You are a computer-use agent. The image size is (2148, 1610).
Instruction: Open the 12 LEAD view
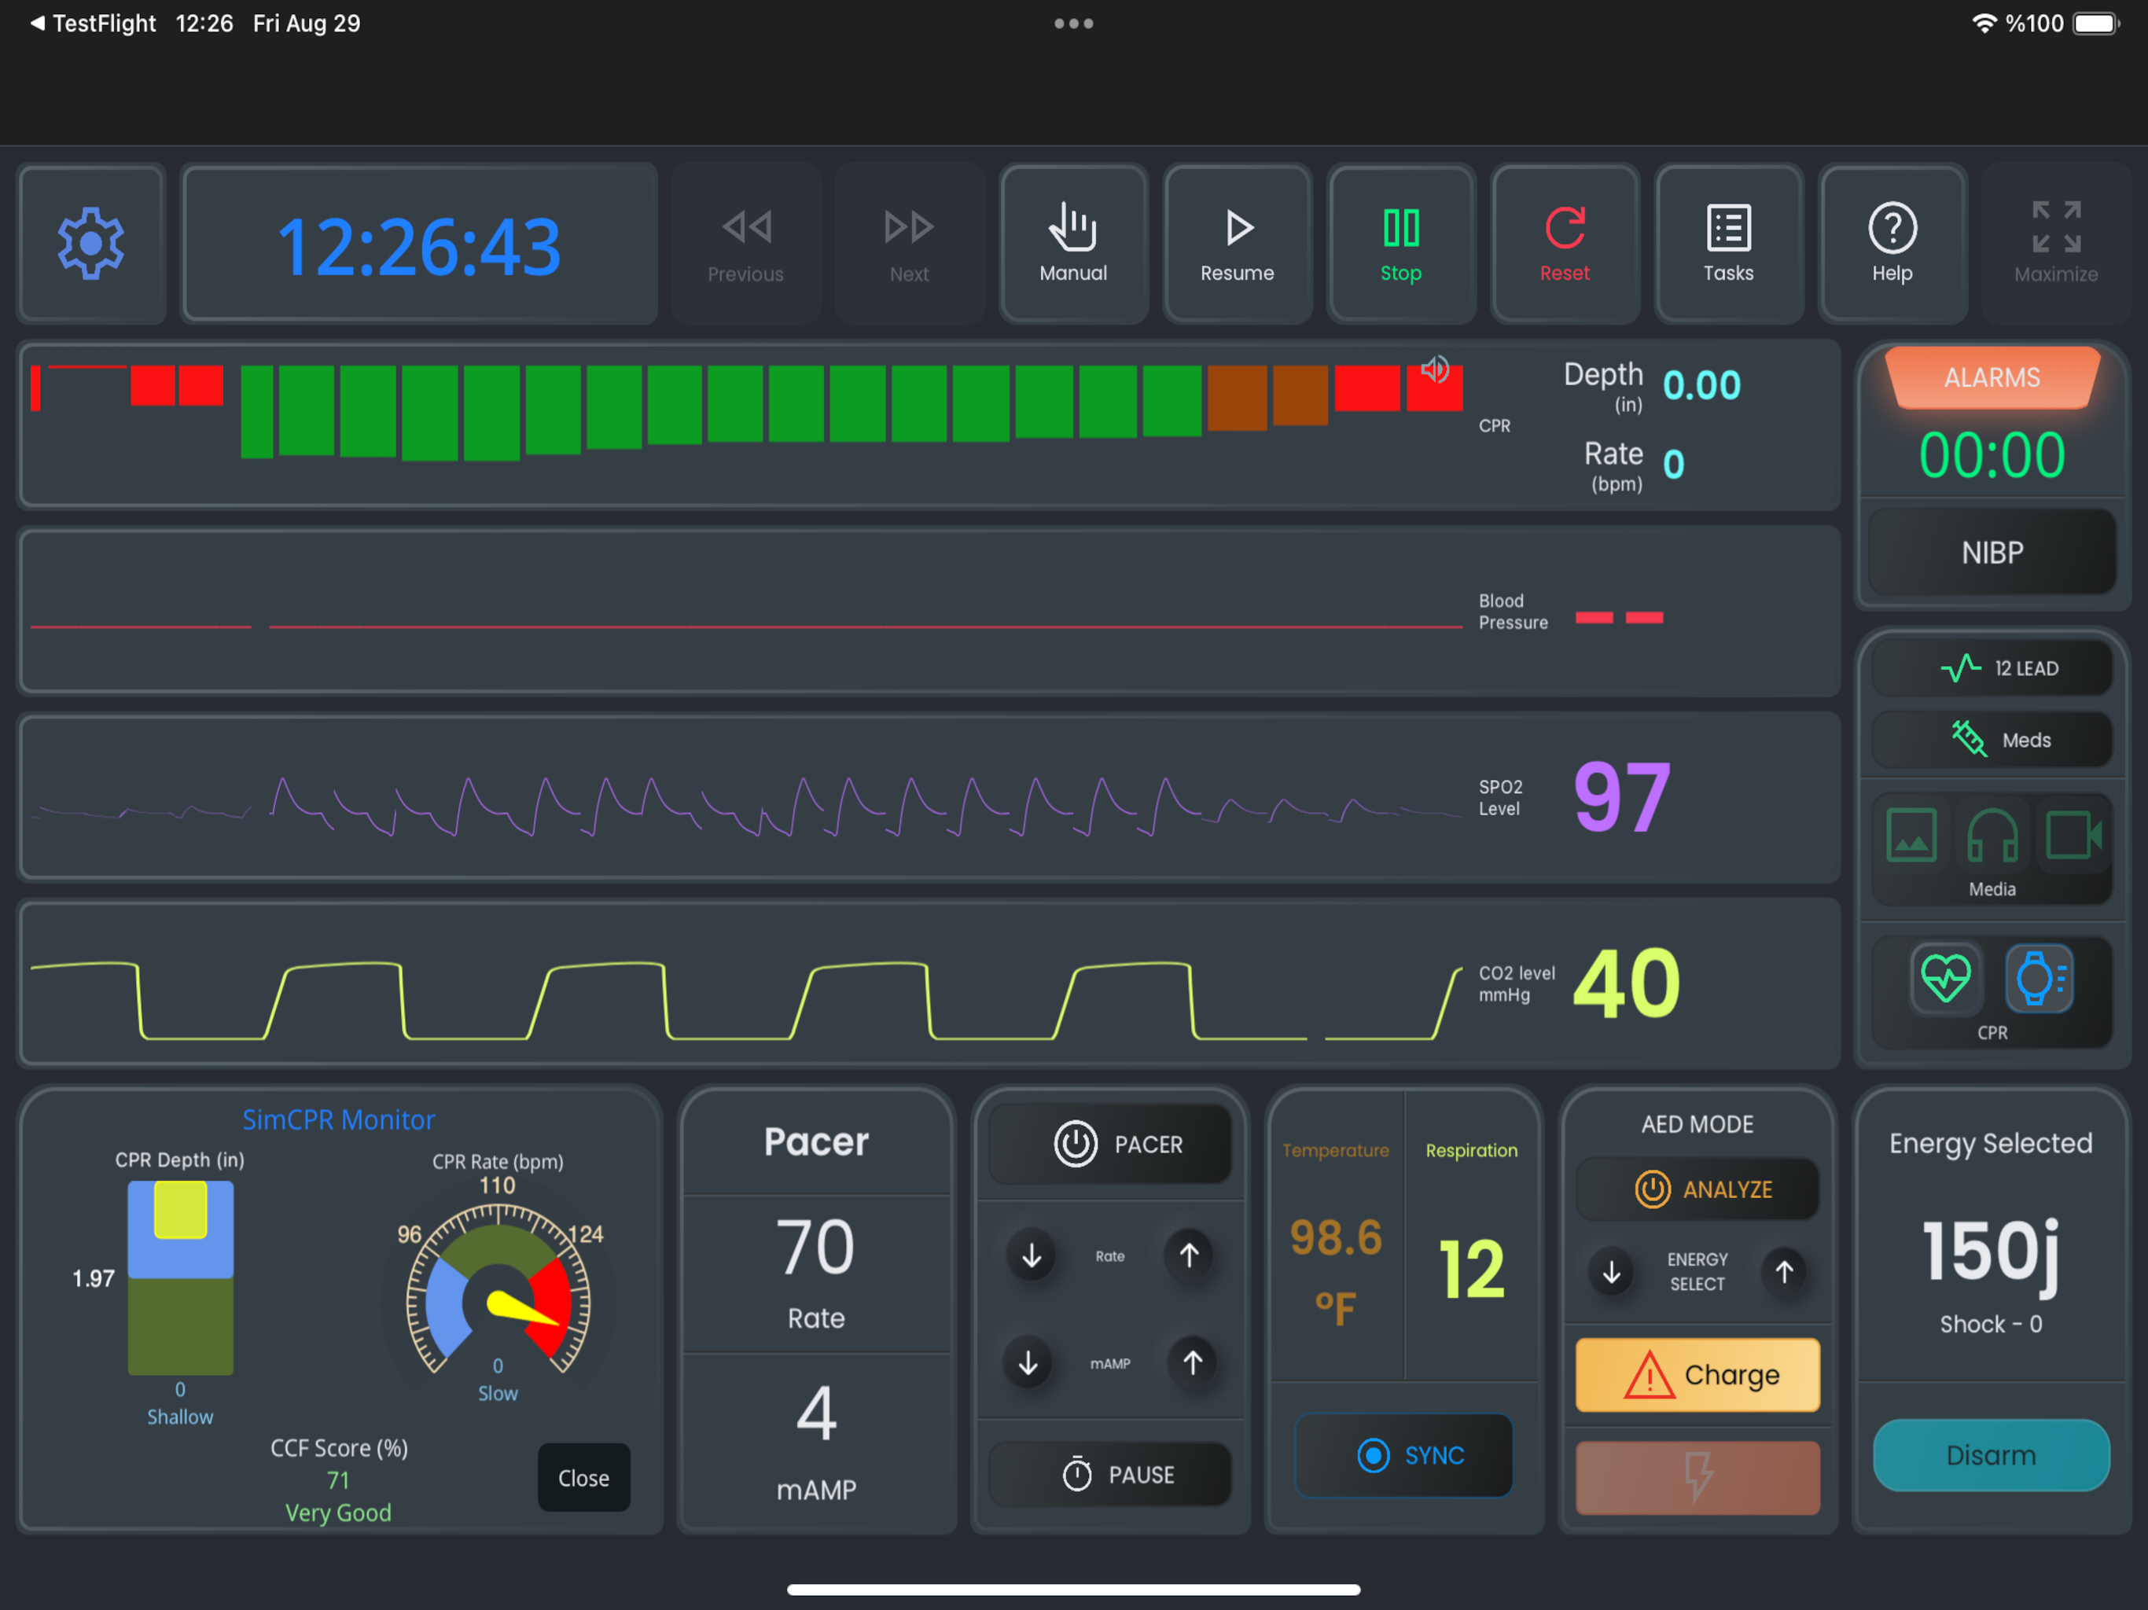tap(1992, 668)
